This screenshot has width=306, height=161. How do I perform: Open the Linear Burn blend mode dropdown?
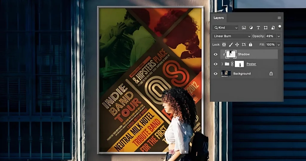(232, 36)
